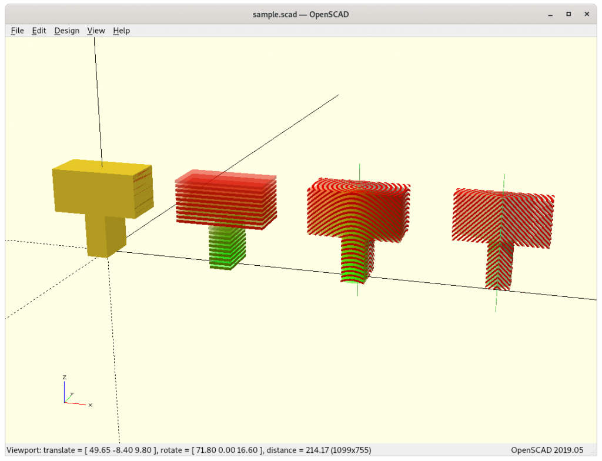Click the XYZ axes orientation indicator
The width and height of the screenshot is (602, 461).
(77, 391)
